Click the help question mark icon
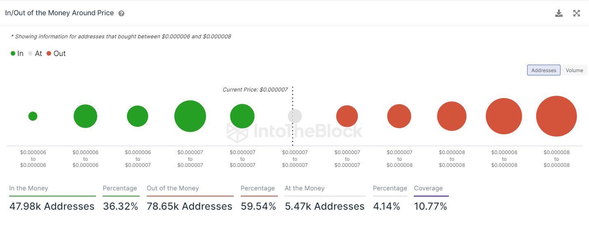The image size is (589, 227). [121, 13]
